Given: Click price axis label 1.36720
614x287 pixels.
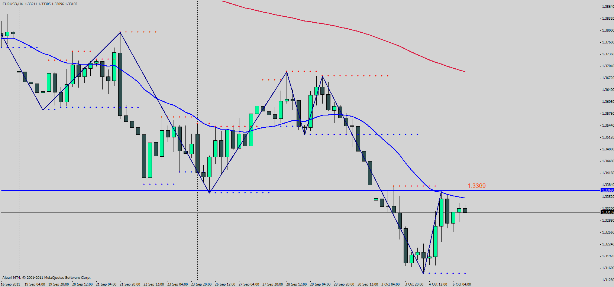Looking at the screenshot, I should [608, 78].
